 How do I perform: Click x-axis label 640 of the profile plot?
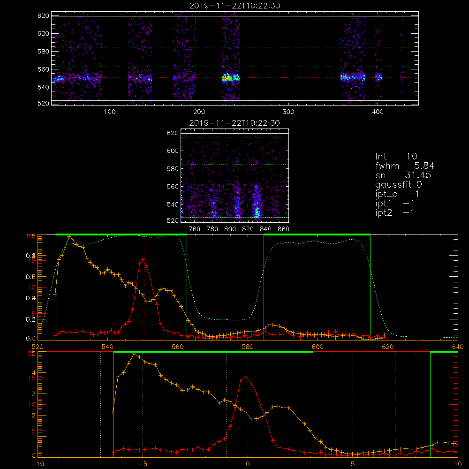(458, 347)
